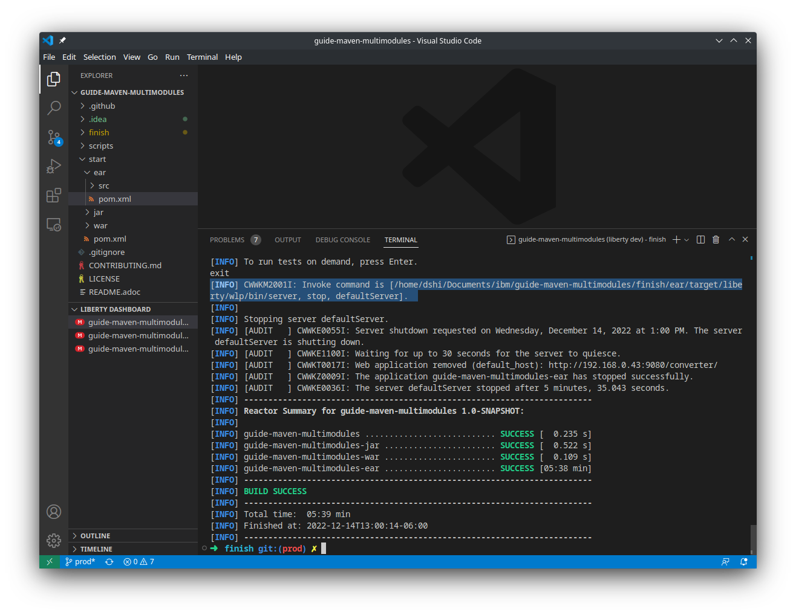Expand the war folder
Viewport: 796px width, 615px height.
[x=133, y=225]
